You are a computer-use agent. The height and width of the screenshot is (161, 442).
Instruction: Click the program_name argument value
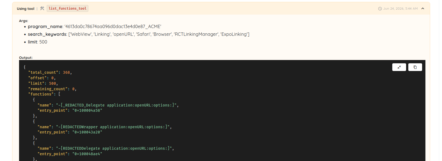pyautogui.click(x=113, y=26)
